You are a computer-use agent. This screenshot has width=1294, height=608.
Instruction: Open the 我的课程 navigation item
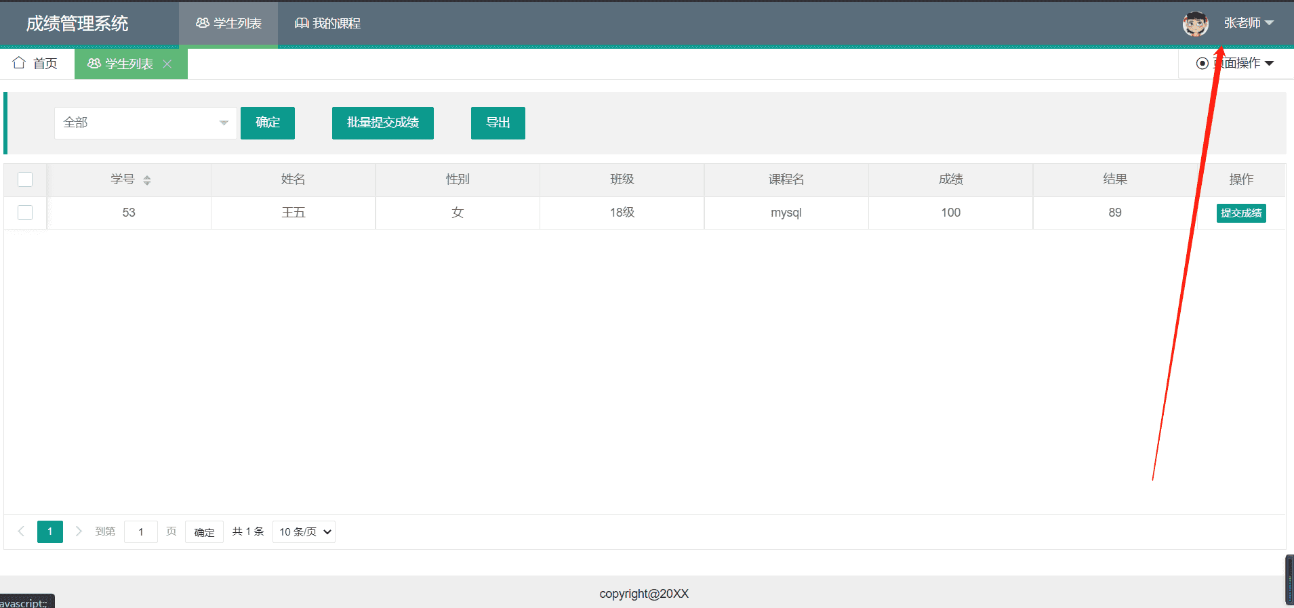327,24
